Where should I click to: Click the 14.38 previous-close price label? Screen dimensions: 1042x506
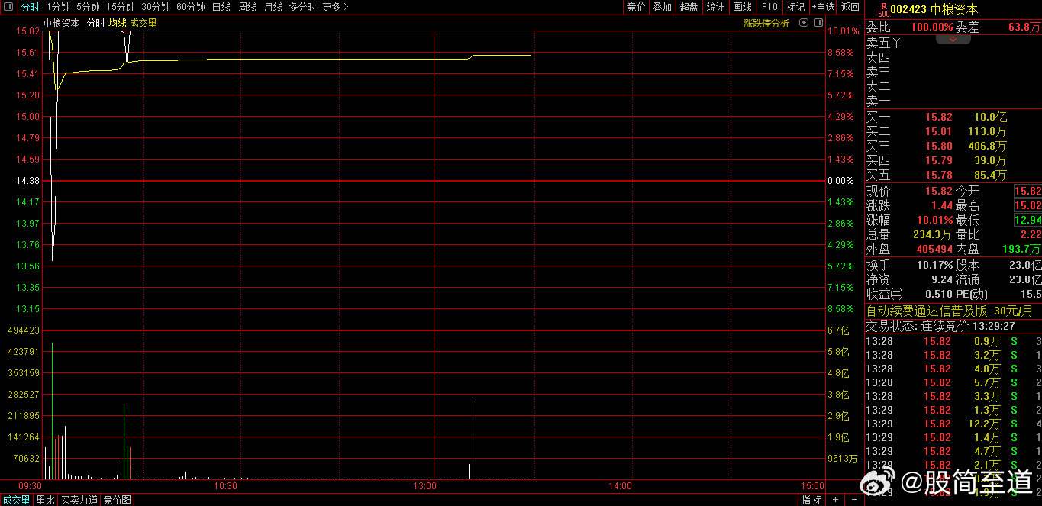pos(28,181)
